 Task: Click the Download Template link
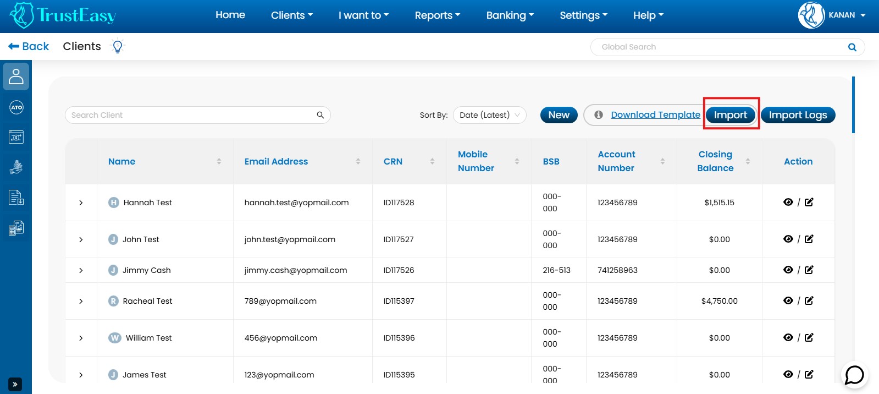(655, 114)
